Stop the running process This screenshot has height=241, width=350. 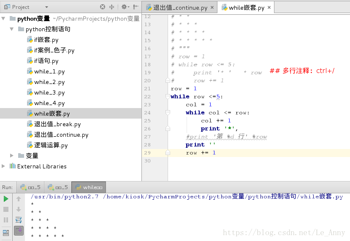(6, 209)
